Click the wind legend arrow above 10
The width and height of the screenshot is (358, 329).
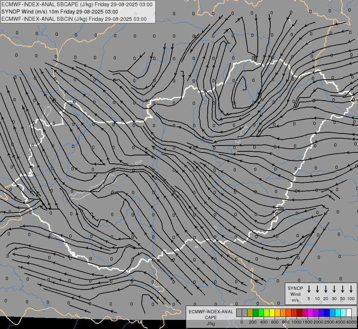(x=317, y=289)
